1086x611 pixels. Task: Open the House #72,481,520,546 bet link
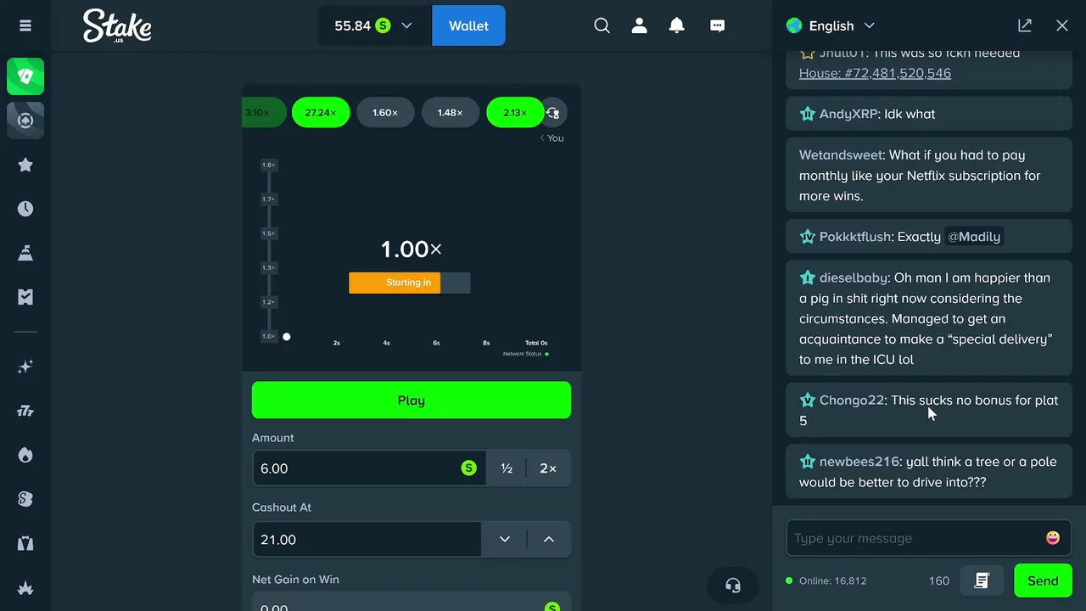click(875, 73)
